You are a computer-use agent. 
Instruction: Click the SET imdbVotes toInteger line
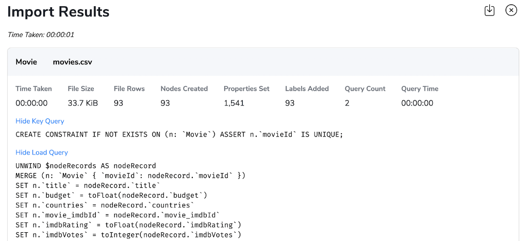pos(128,235)
